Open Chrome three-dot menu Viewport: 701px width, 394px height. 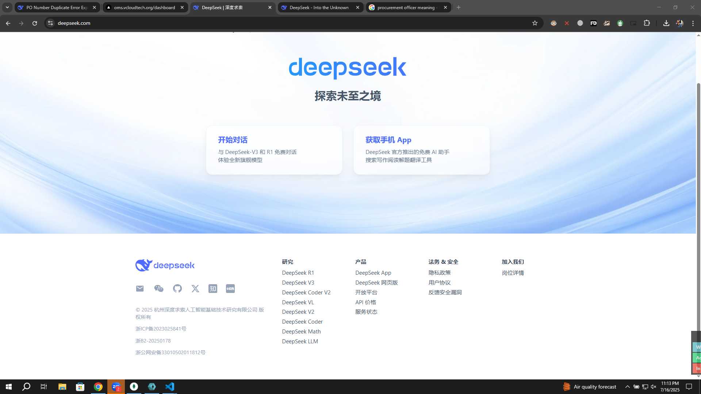click(693, 23)
